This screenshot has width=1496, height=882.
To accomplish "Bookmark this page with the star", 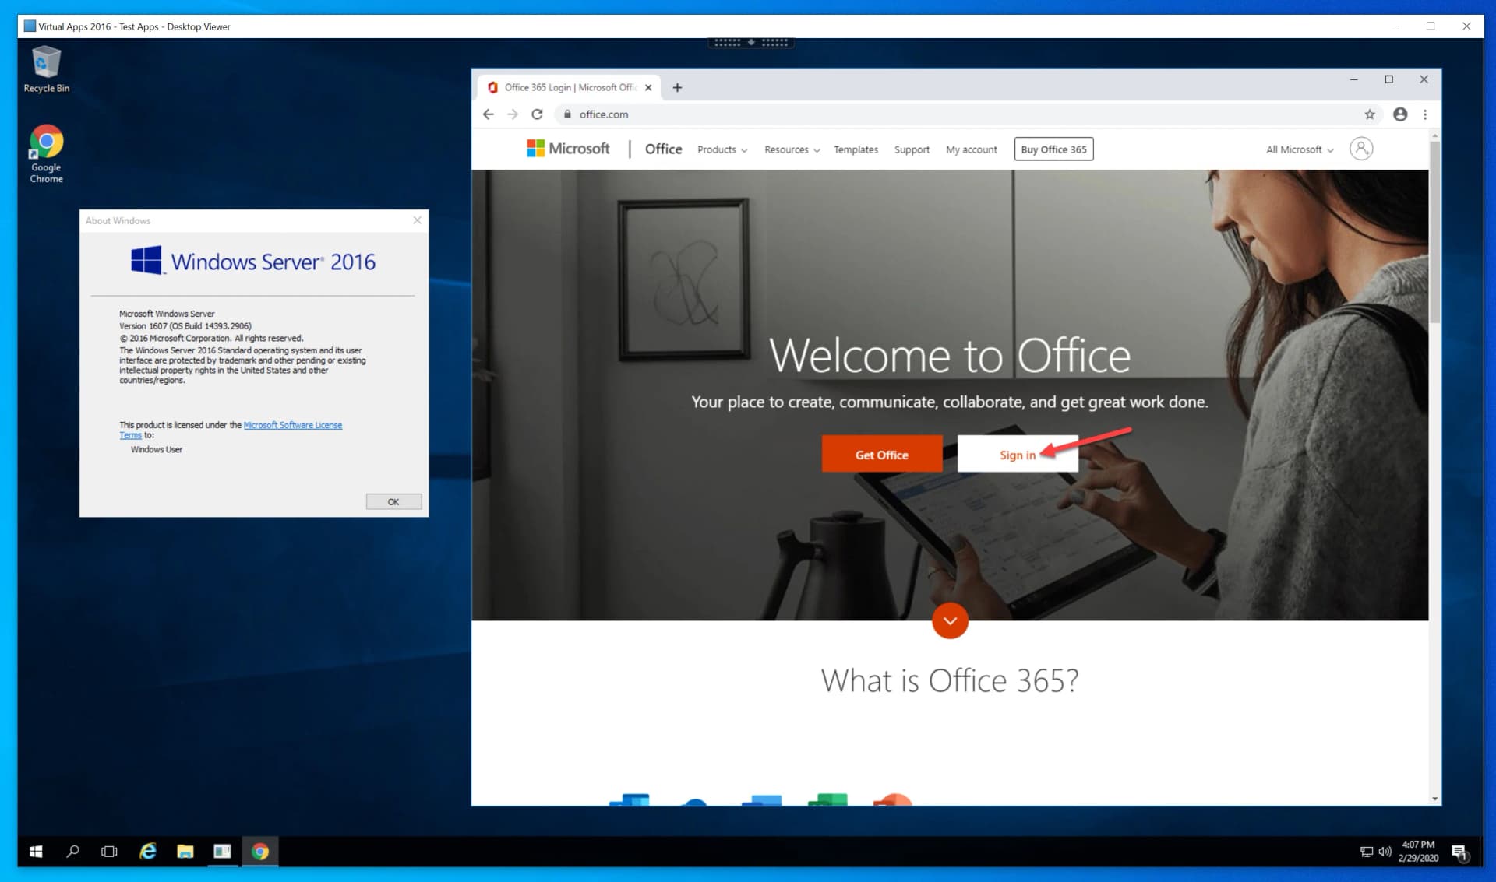I will pyautogui.click(x=1370, y=114).
